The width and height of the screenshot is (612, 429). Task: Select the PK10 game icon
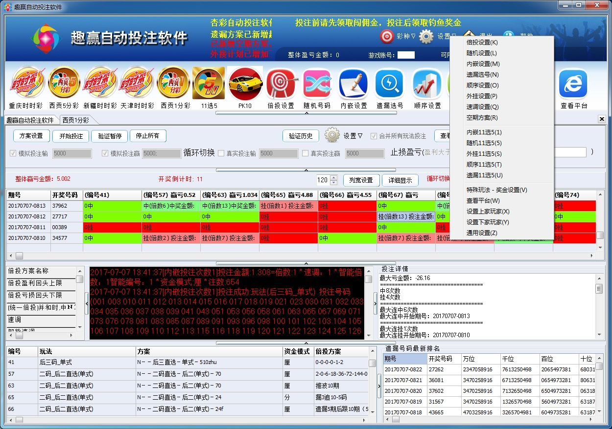click(244, 83)
